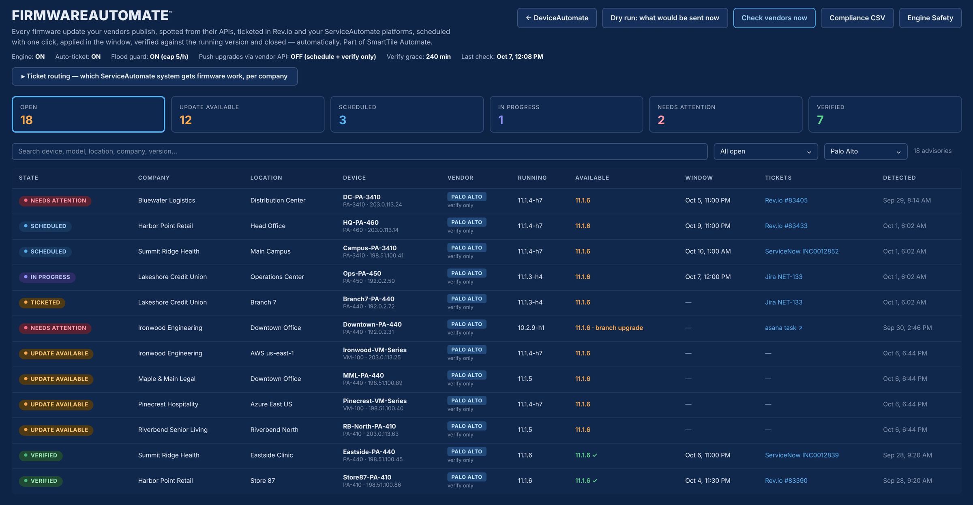This screenshot has width=973, height=505.
Task: Export the Compliance CSV
Action: point(857,18)
